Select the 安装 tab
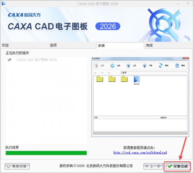 click(x=120, y=46)
